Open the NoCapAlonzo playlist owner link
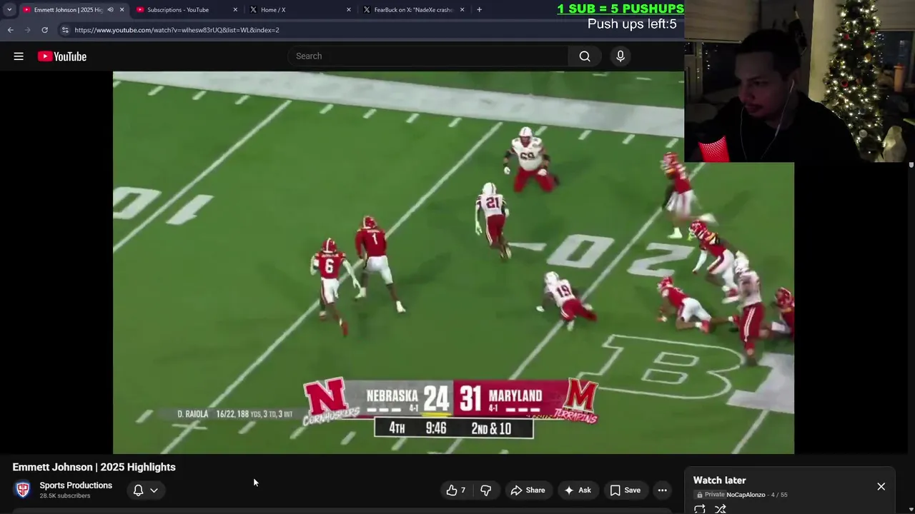This screenshot has height=514, width=915. click(x=746, y=495)
